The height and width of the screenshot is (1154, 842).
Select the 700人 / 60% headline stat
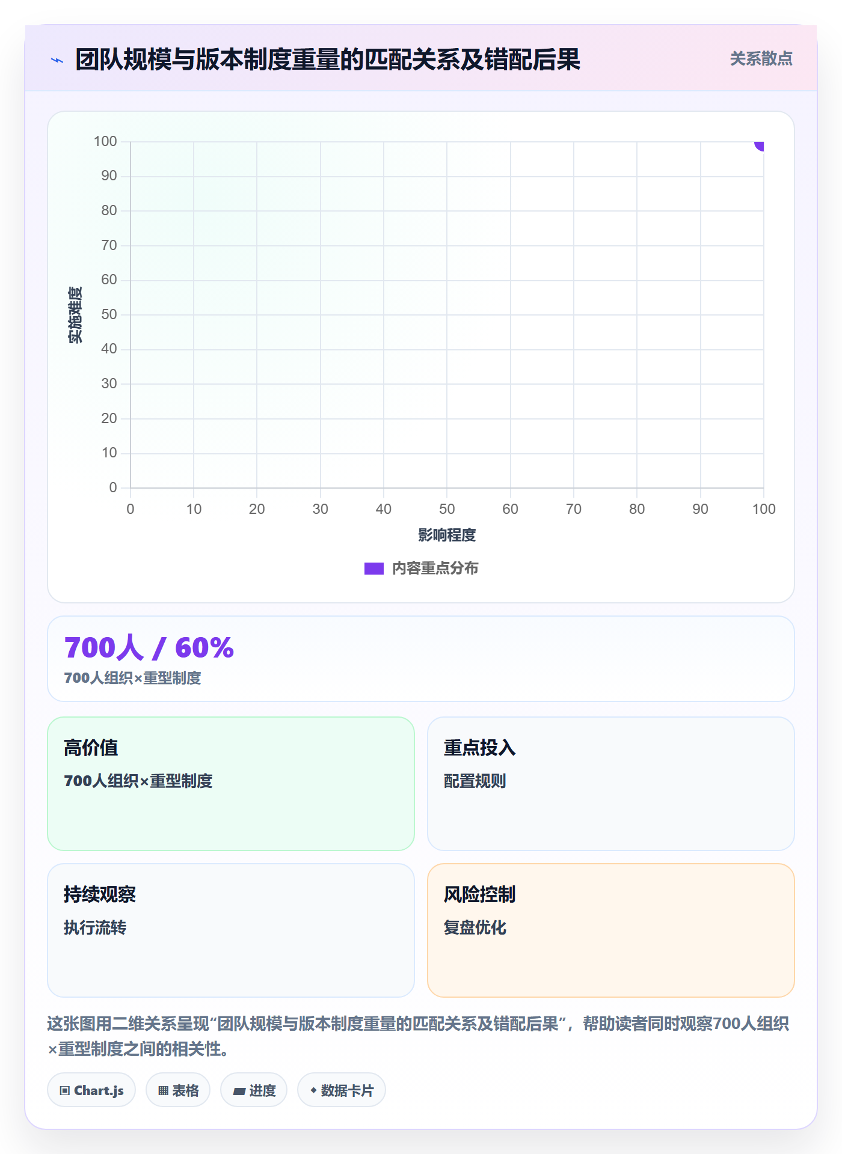point(149,647)
